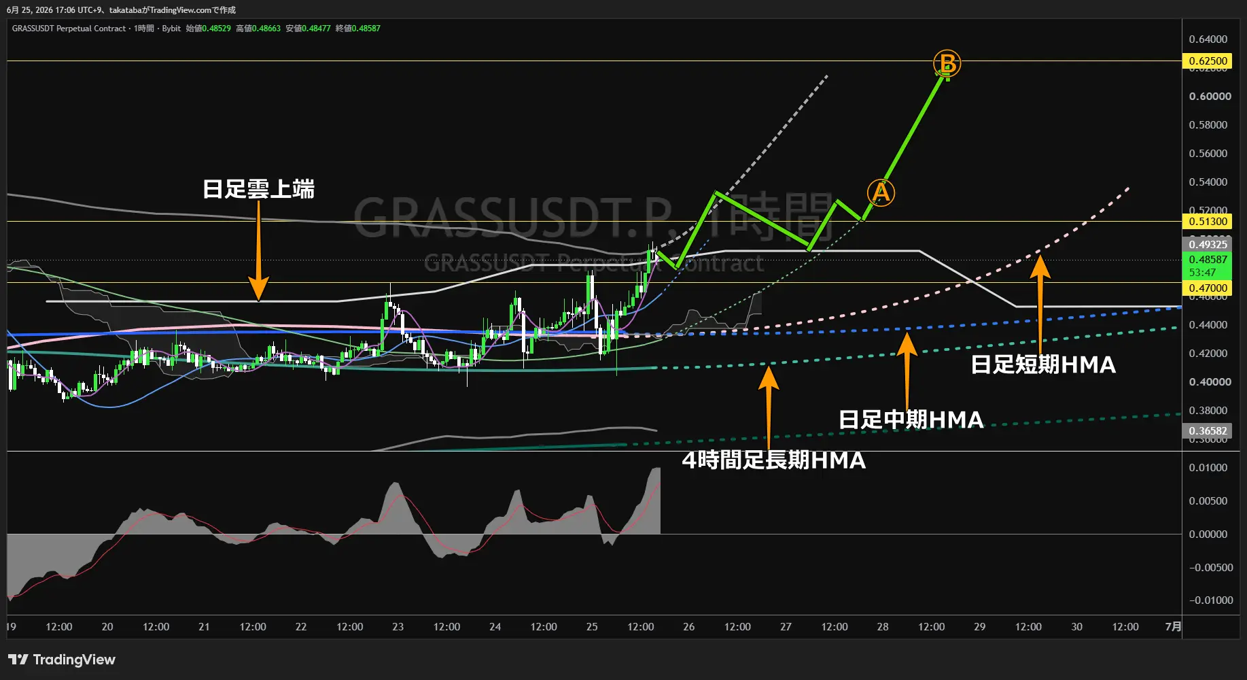Click the 0.44000 price axis label
Viewport: 1247px width, 680px height.
(1208, 325)
